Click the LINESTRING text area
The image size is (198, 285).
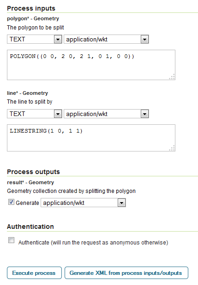click(x=91, y=138)
